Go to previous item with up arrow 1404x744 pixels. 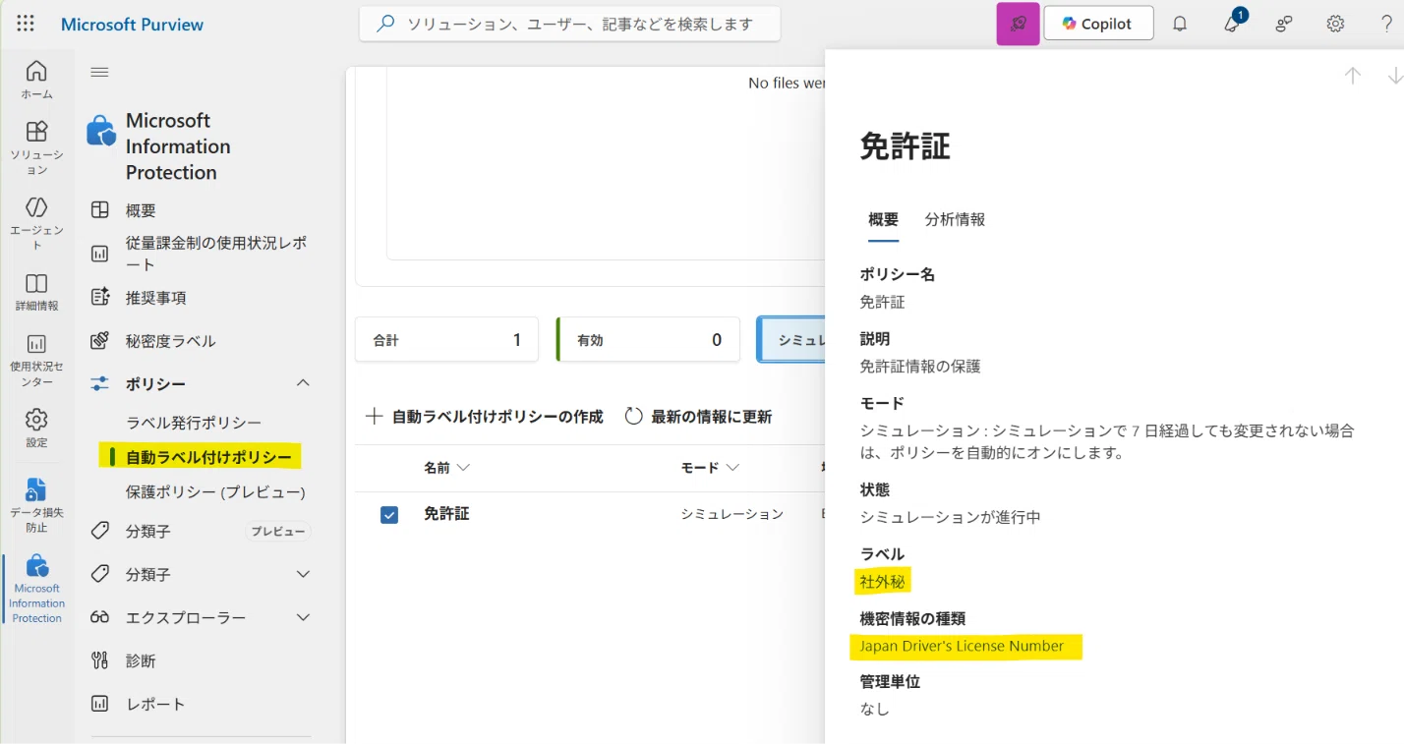tap(1353, 76)
